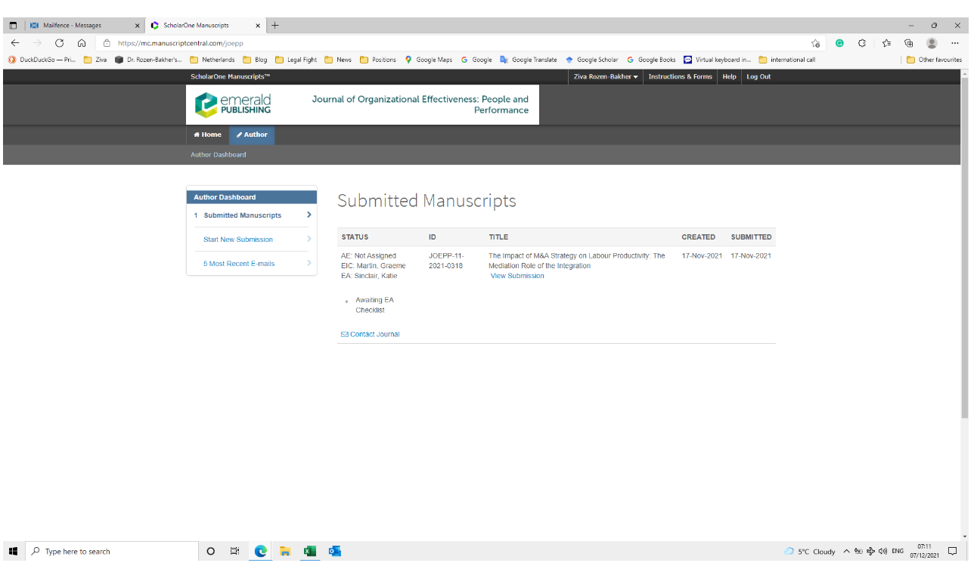Click the ENG language indicator
The height and width of the screenshot is (569, 977).
click(x=898, y=551)
